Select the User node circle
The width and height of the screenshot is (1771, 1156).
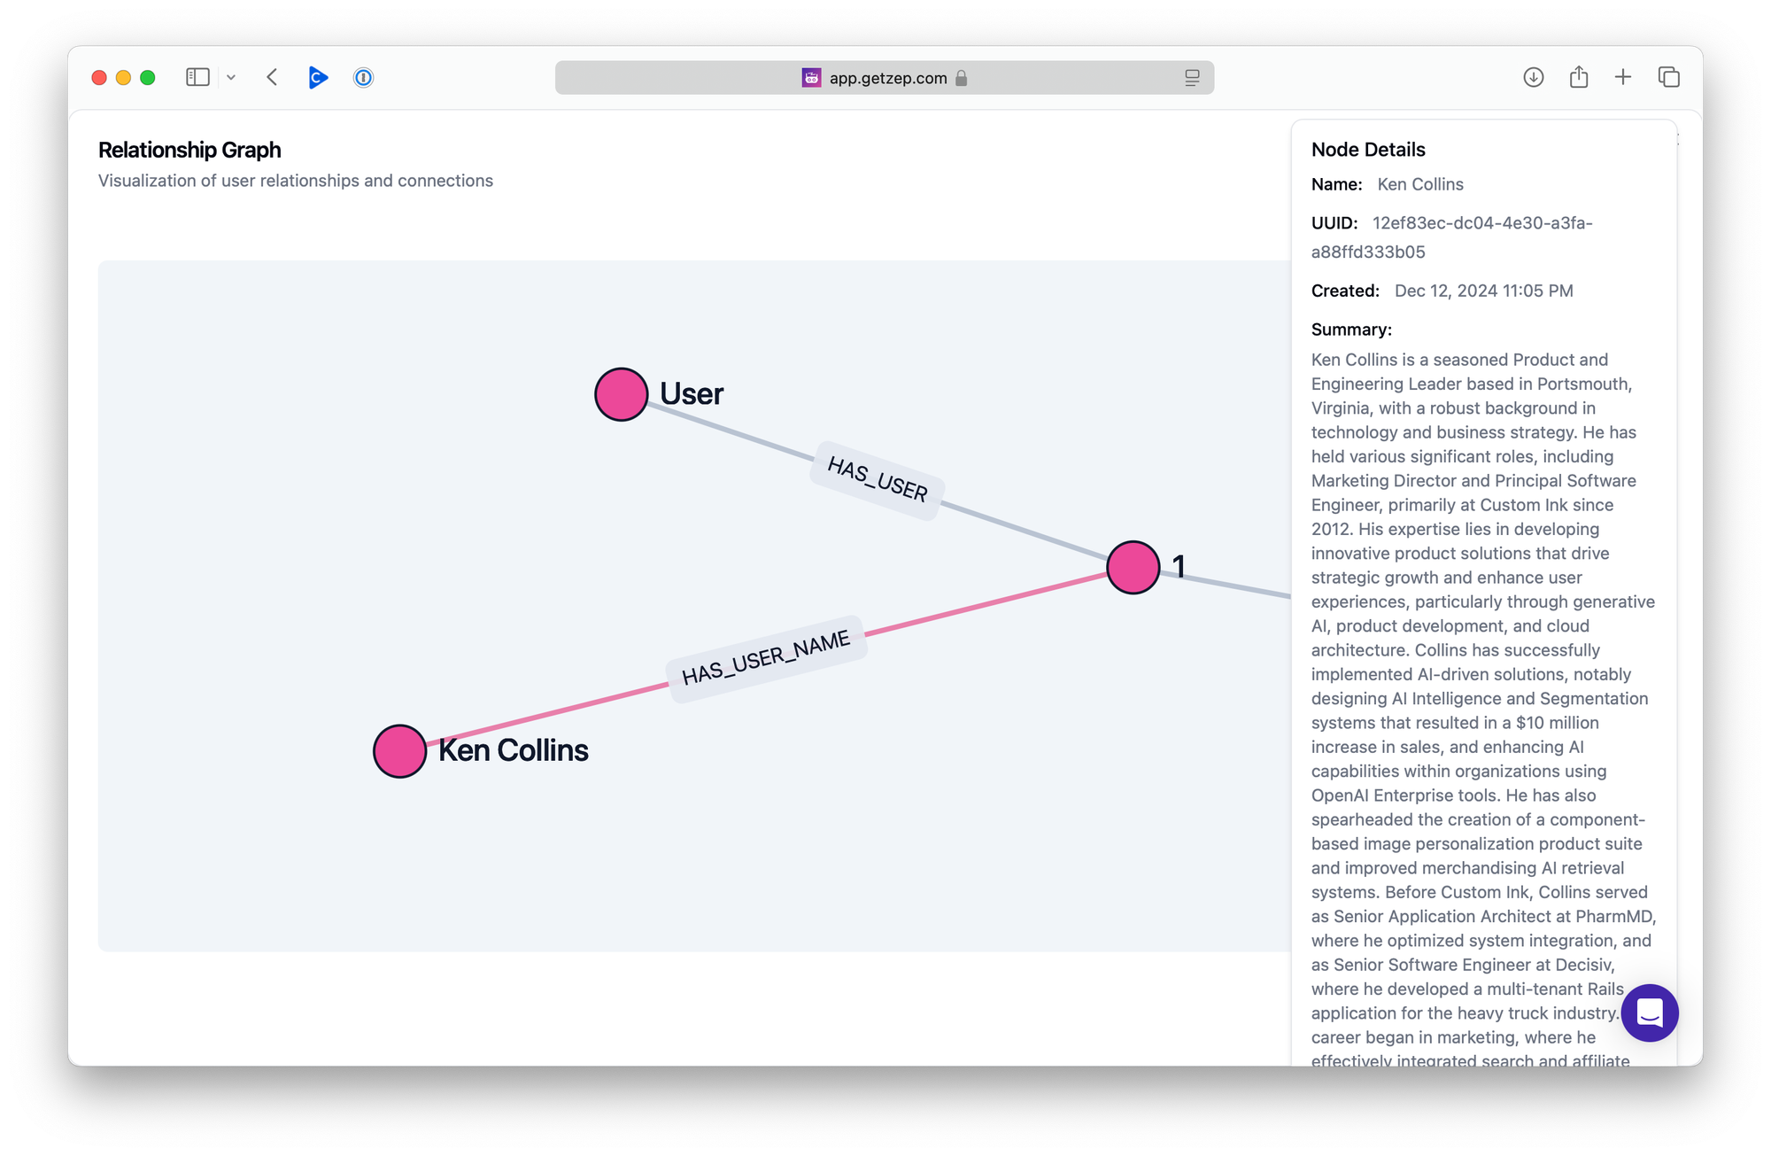[x=621, y=394]
